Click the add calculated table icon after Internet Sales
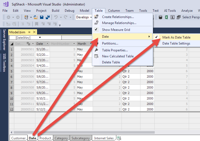The image size is (200, 141). [x=119, y=138]
